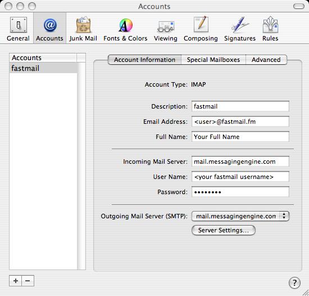Switch to the Advanced tab
Image resolution: width=309 pixels, height=296 pixels.
[x=266, y=60]
